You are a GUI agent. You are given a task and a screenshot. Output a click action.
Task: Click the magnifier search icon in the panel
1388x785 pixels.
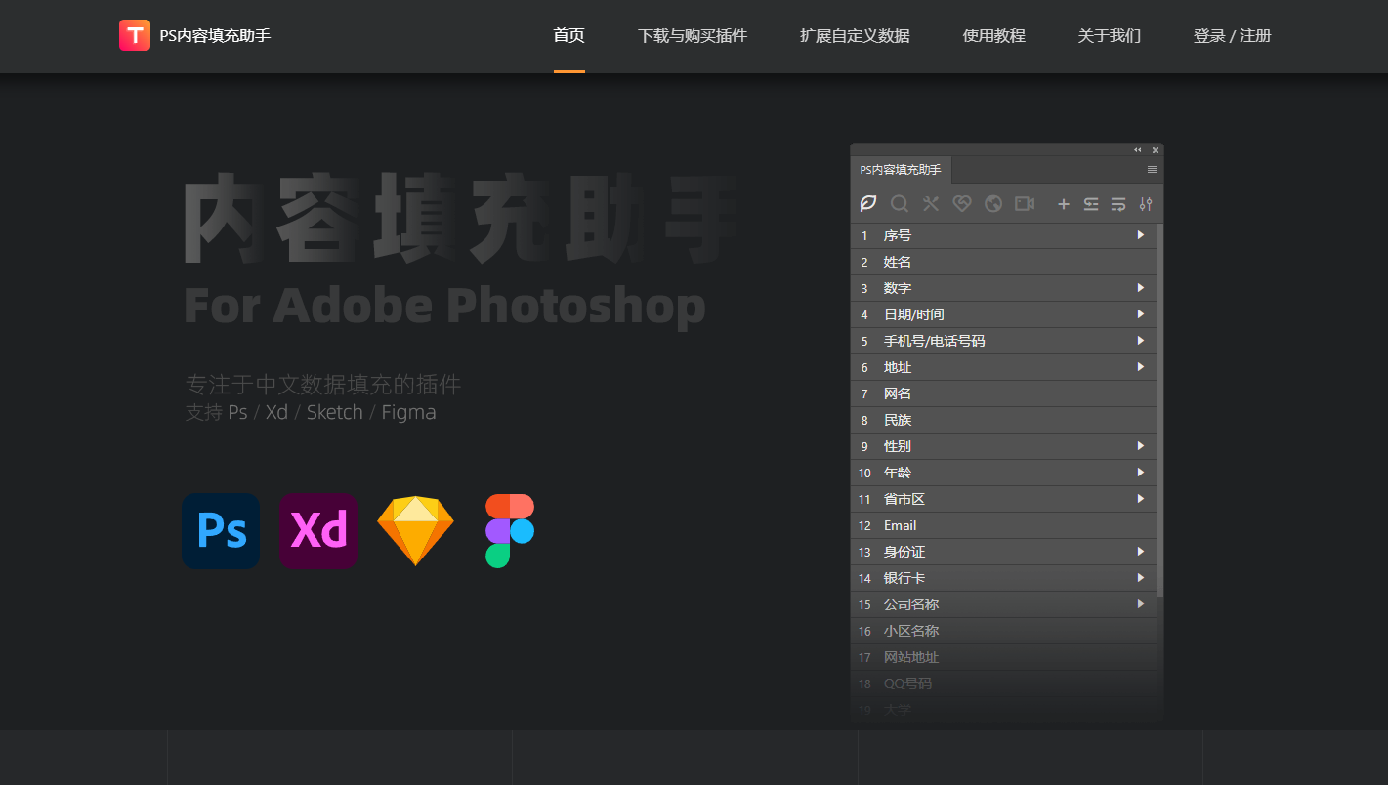point(900,203)
